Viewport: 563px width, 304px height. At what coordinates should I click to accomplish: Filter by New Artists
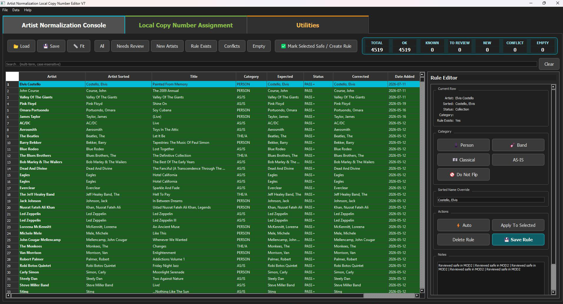coord(167,46)
